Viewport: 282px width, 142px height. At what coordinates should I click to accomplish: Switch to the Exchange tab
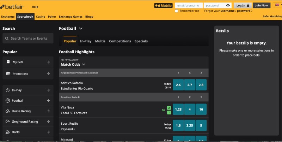pos(8,17)
